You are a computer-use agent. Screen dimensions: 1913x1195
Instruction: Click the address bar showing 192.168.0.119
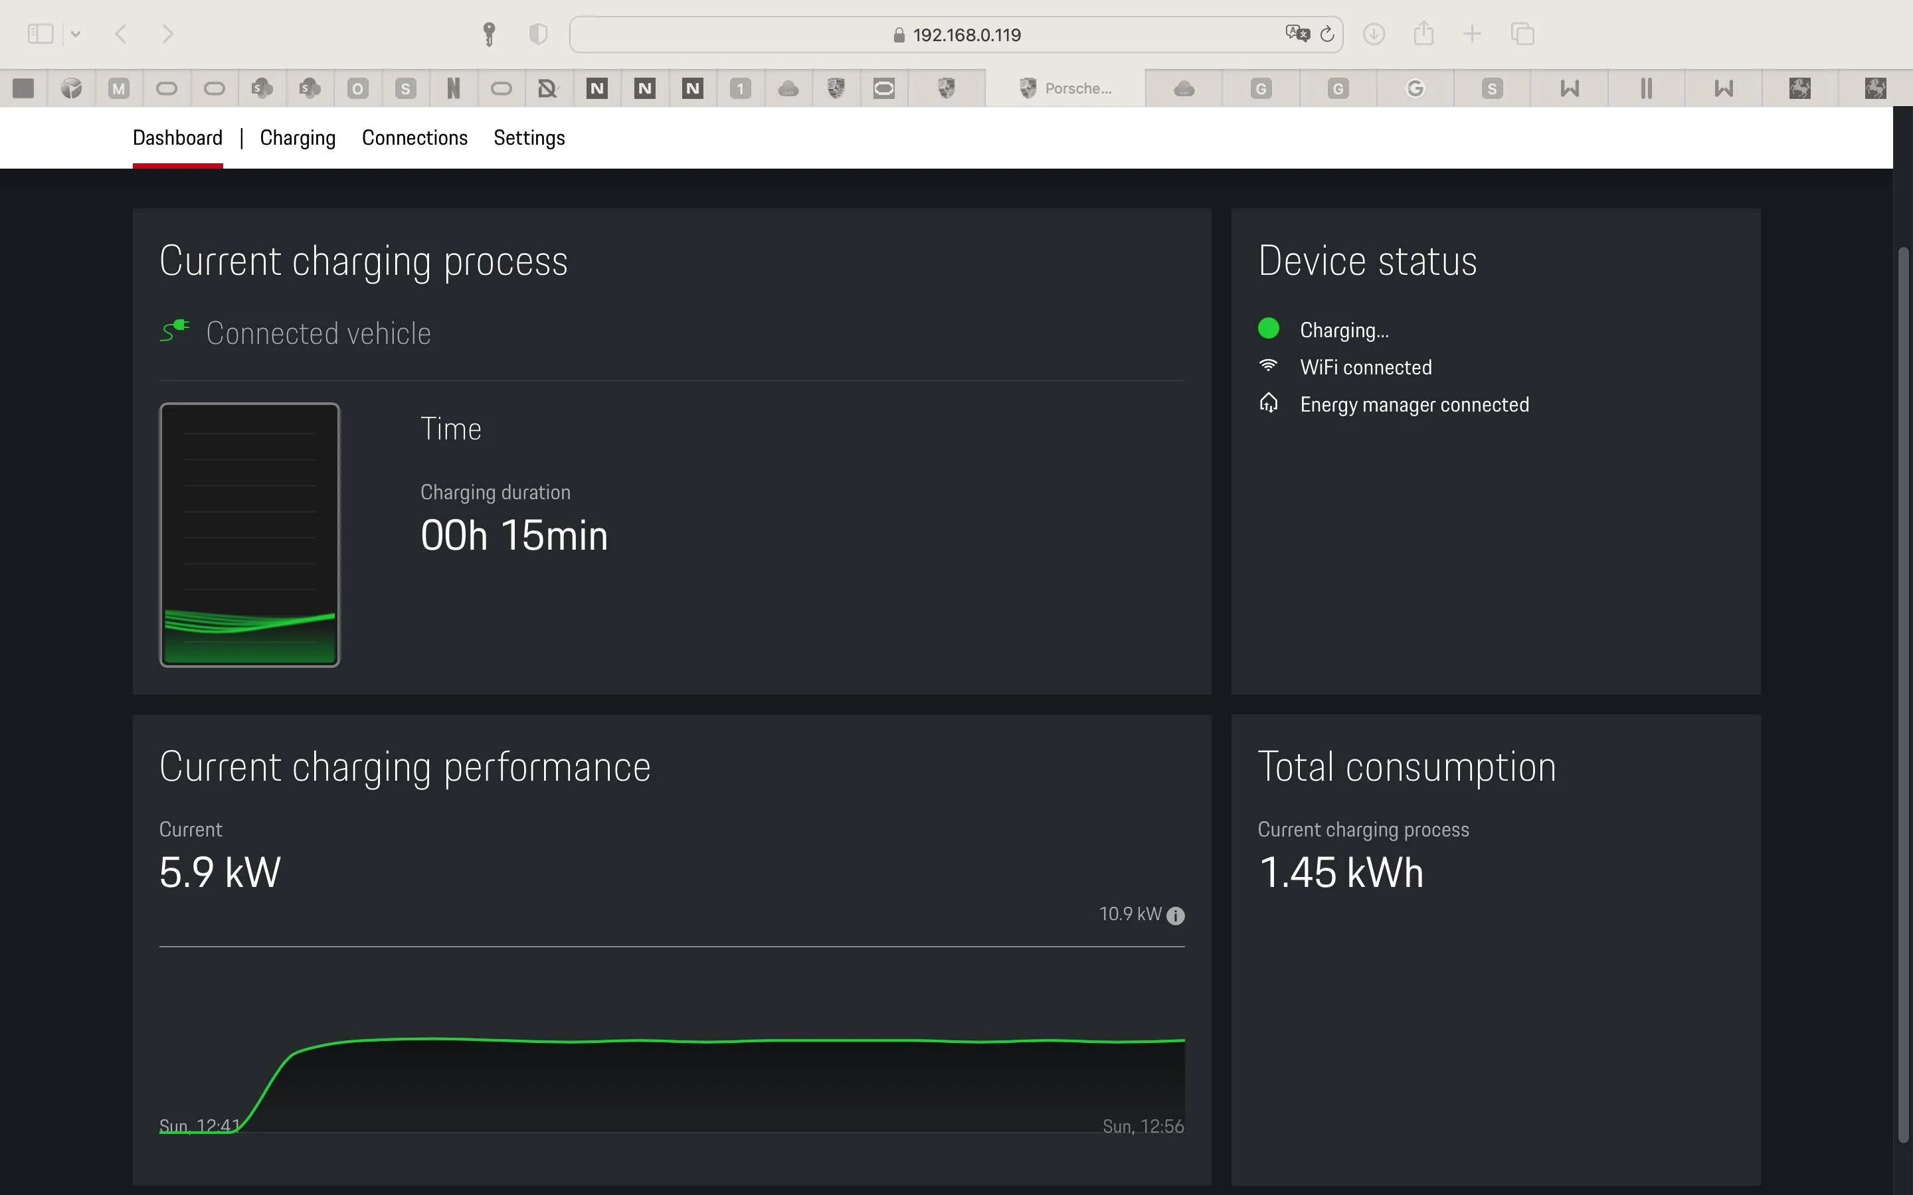[956, 35]
